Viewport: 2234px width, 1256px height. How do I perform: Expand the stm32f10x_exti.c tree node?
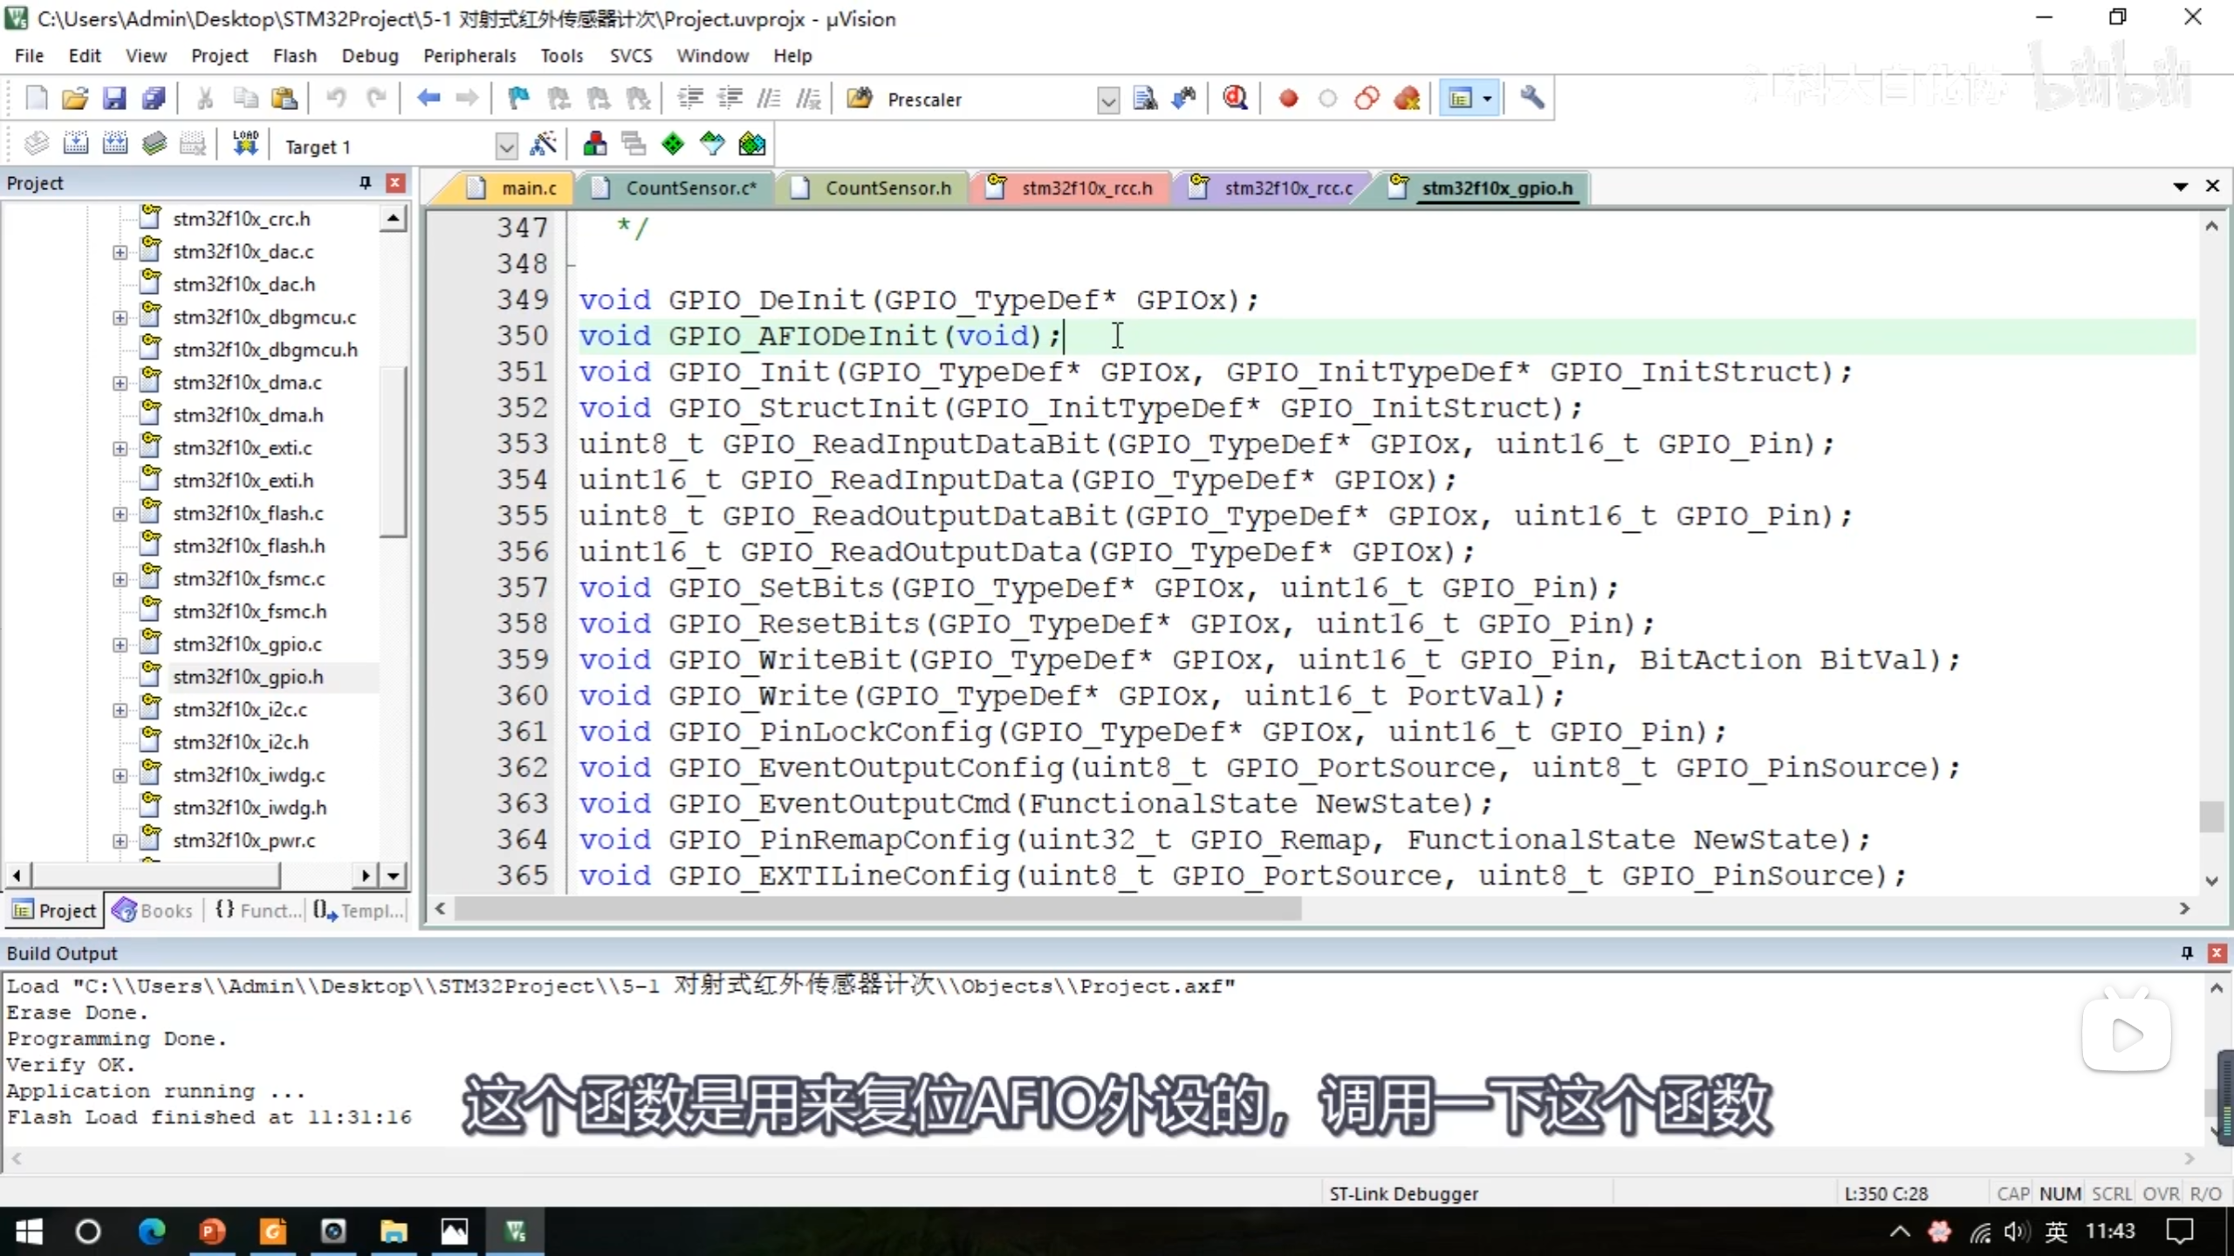[x=120, y=448]
